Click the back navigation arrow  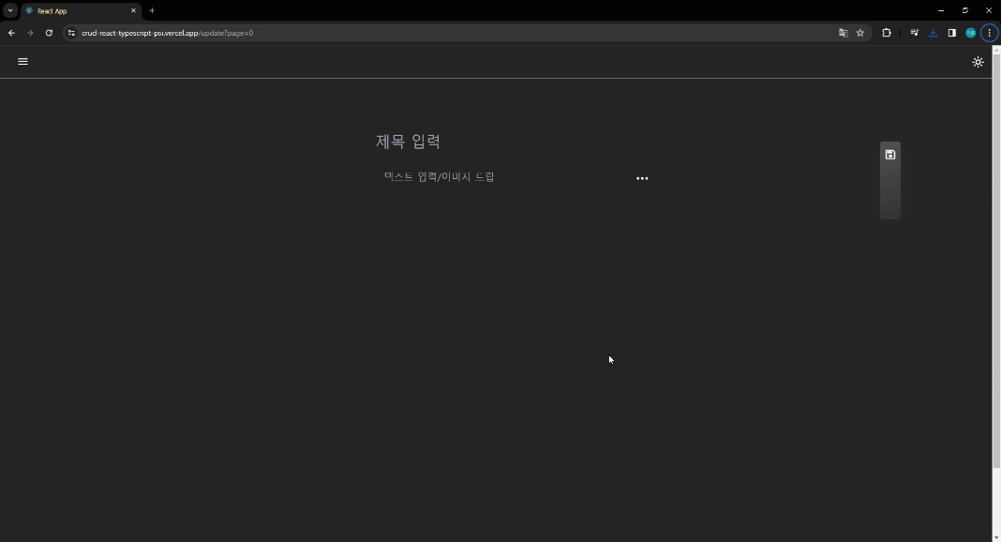pos(11,33)
